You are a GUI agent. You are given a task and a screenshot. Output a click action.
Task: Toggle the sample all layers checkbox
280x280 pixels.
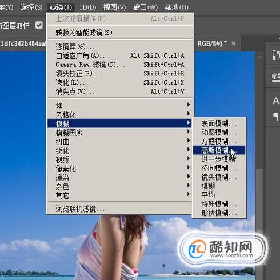coord(39,25)
